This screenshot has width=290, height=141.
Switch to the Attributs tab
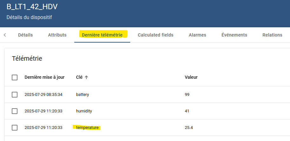57,35
